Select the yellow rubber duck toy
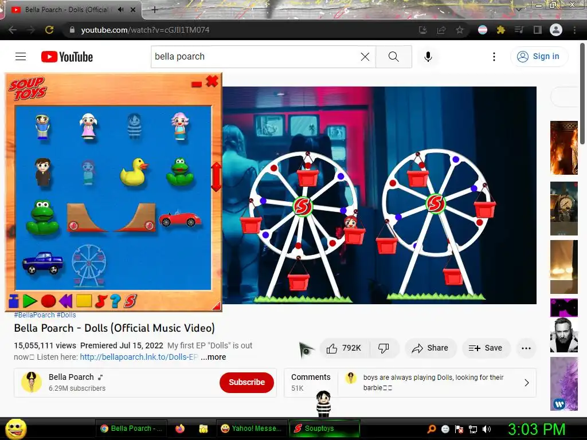The image size is (587, 440). coord(134,172)
